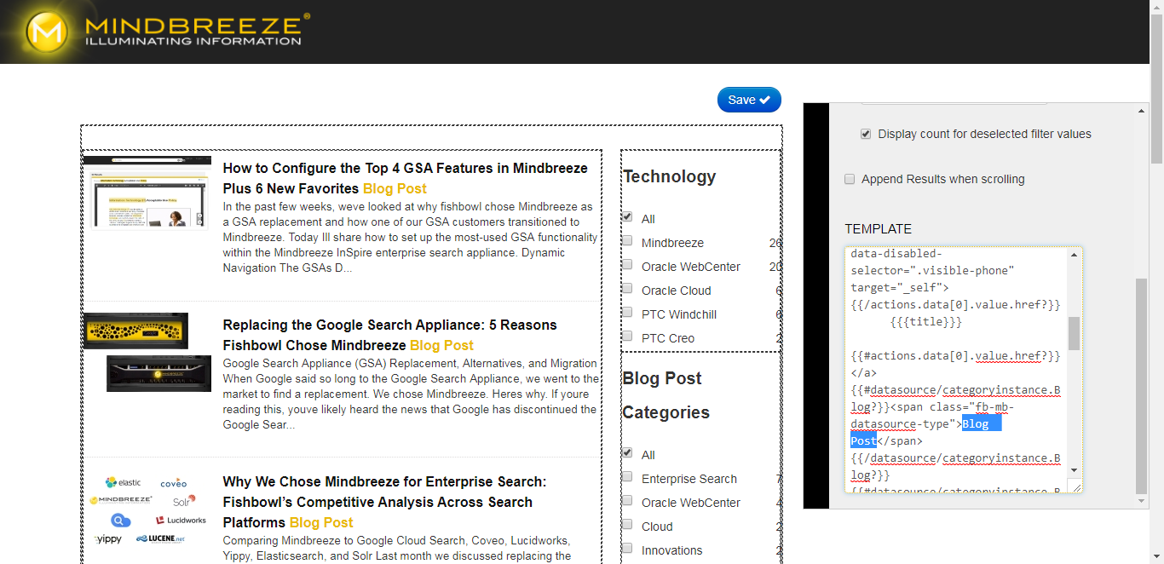Click the template textarea scroll up arrow
The height and width of the screenshot is (564, 1164).
[x=1074, y=256]
